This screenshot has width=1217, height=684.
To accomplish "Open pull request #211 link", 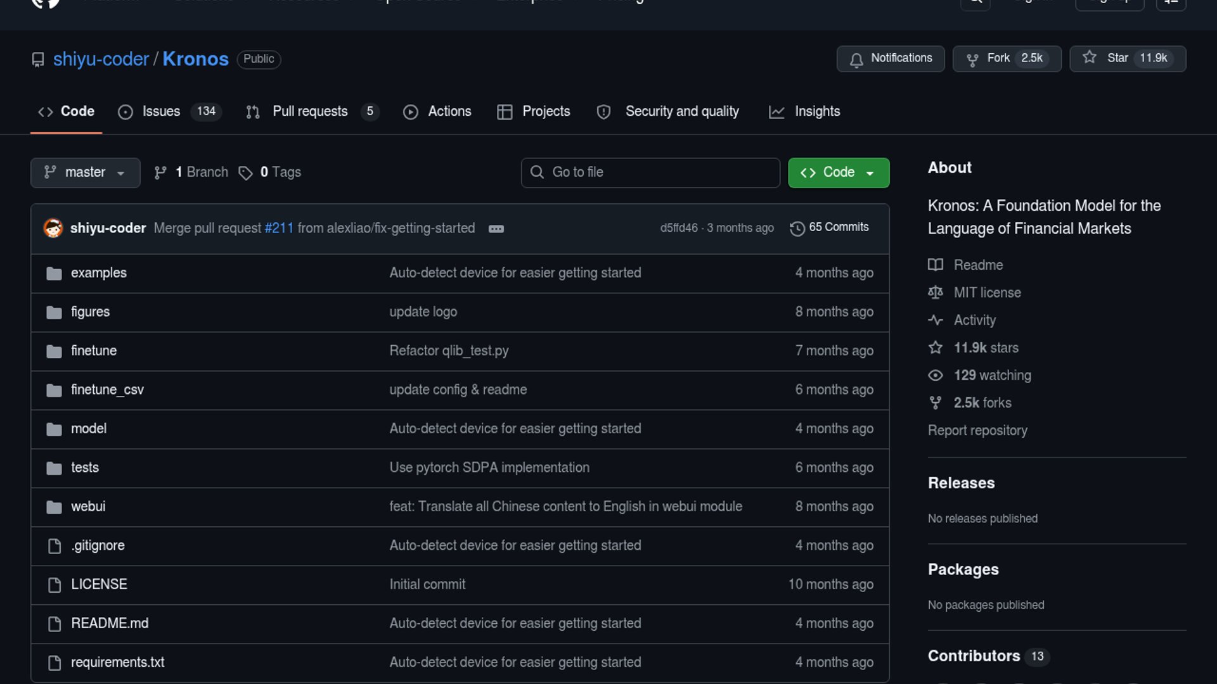I will (279, 228).
